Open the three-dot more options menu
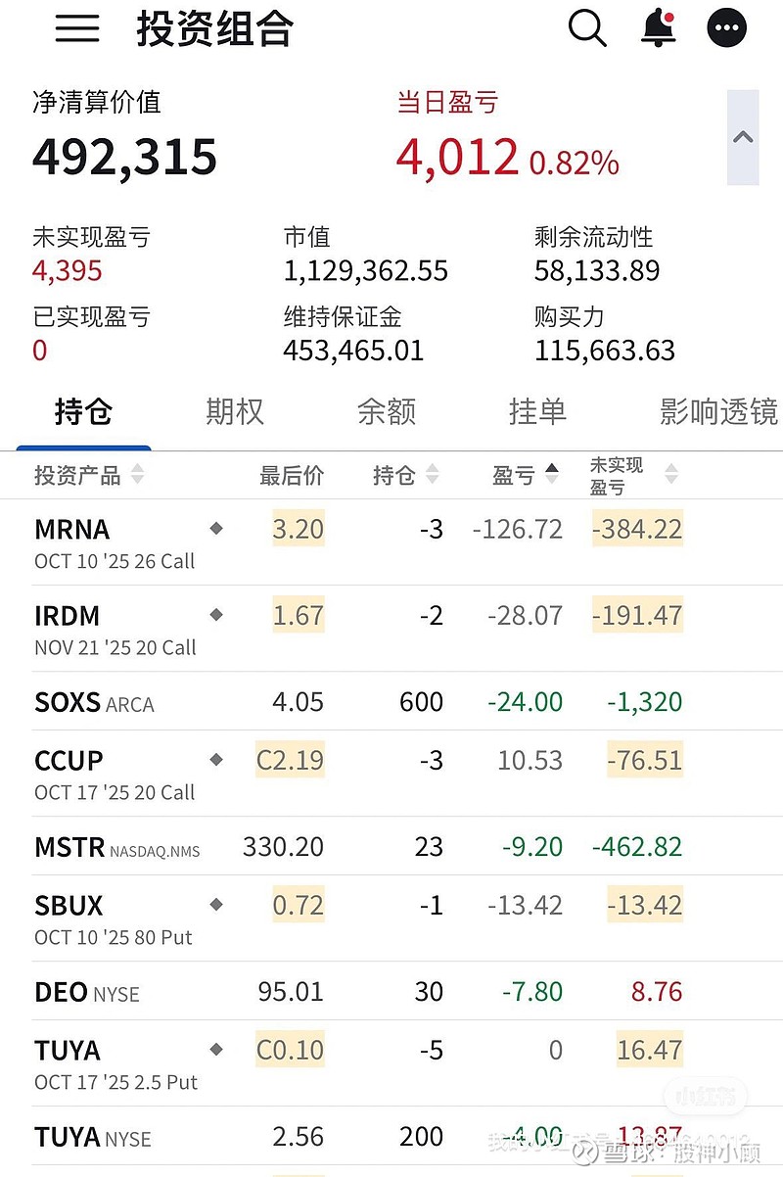The width and height of the screenshot is (783, 1177). click(x=726, y=28)
